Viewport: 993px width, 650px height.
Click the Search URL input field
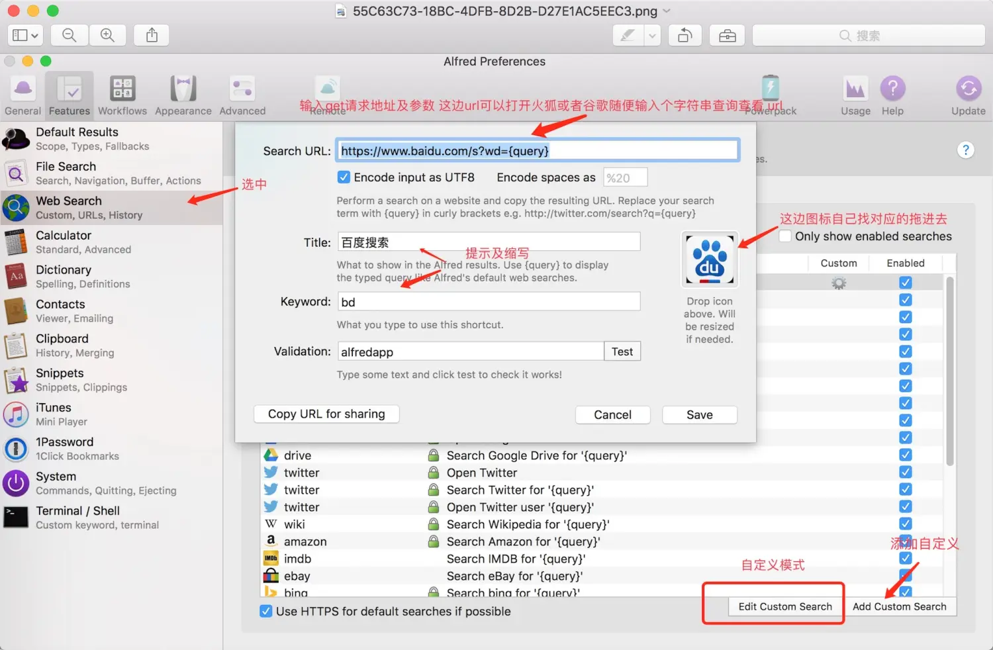click(x=538, y=151)
